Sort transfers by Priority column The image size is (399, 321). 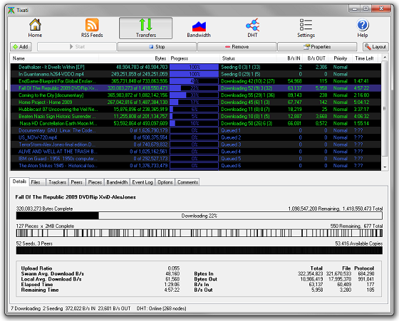pyautogui.click(x=341, y=58)
